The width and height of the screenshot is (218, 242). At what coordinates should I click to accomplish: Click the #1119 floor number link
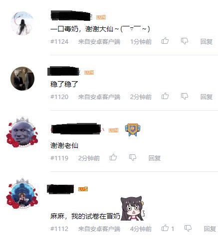pyautogui.click(x=59, y=158)
